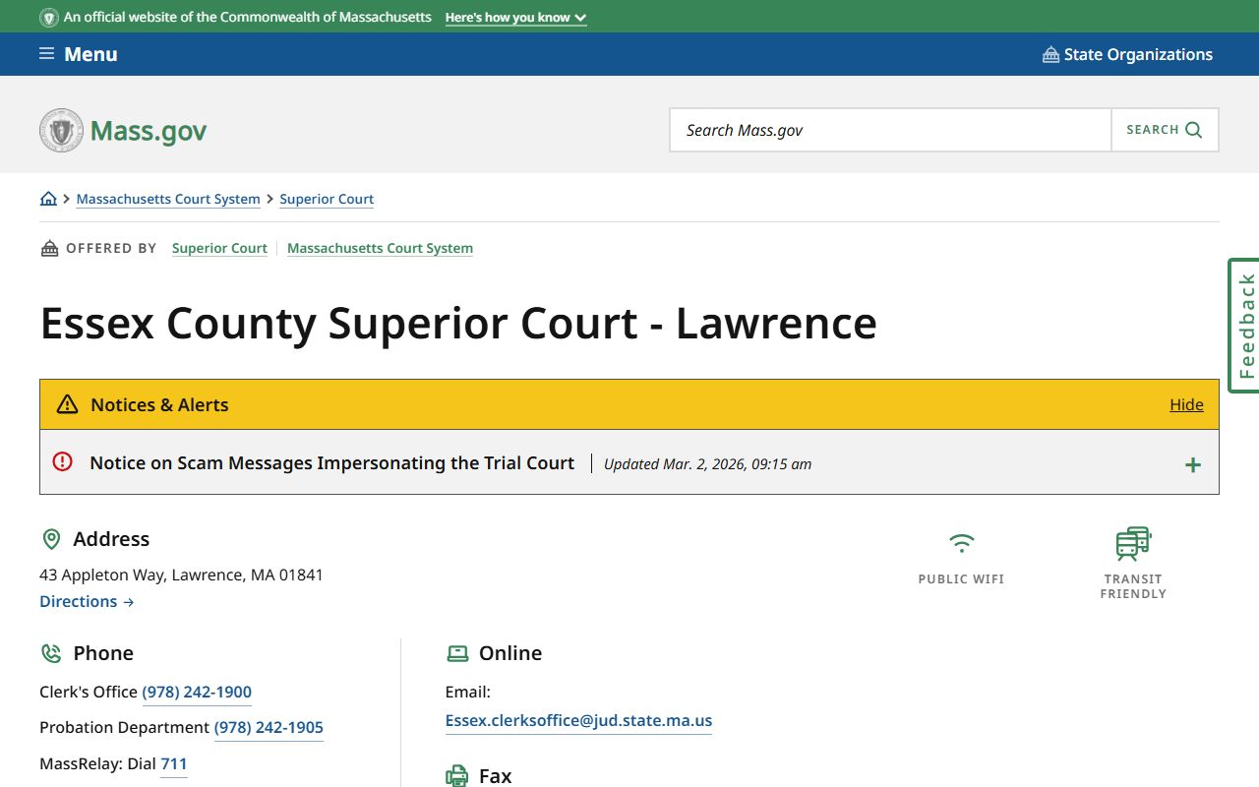Viewport: 1259px width, 787px height.
Task: Click the Transit Friendly bus icon
Action: (x=1133, y=544)
